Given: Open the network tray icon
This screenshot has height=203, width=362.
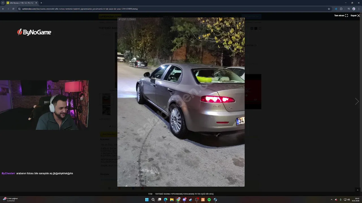Looking at the screenshot, I should 345,200.
